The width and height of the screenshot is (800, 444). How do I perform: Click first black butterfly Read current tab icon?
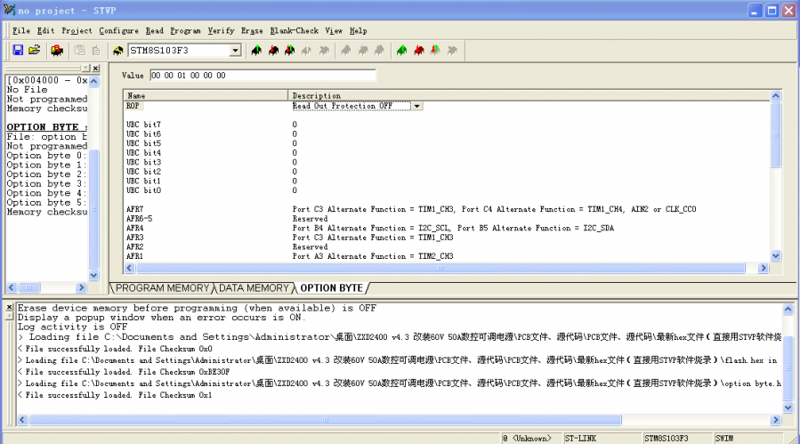pos(257,51)
